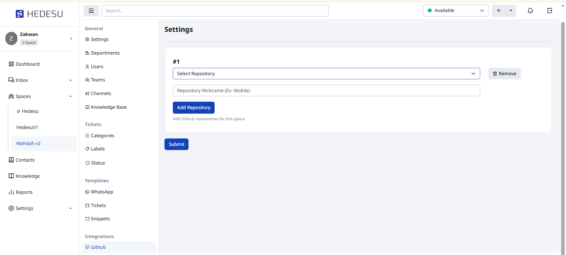
Task: Open Reports from the sidebar
Action: point(24,192)
